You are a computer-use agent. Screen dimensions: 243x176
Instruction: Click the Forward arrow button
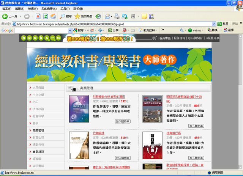click(x=27, y=16)
